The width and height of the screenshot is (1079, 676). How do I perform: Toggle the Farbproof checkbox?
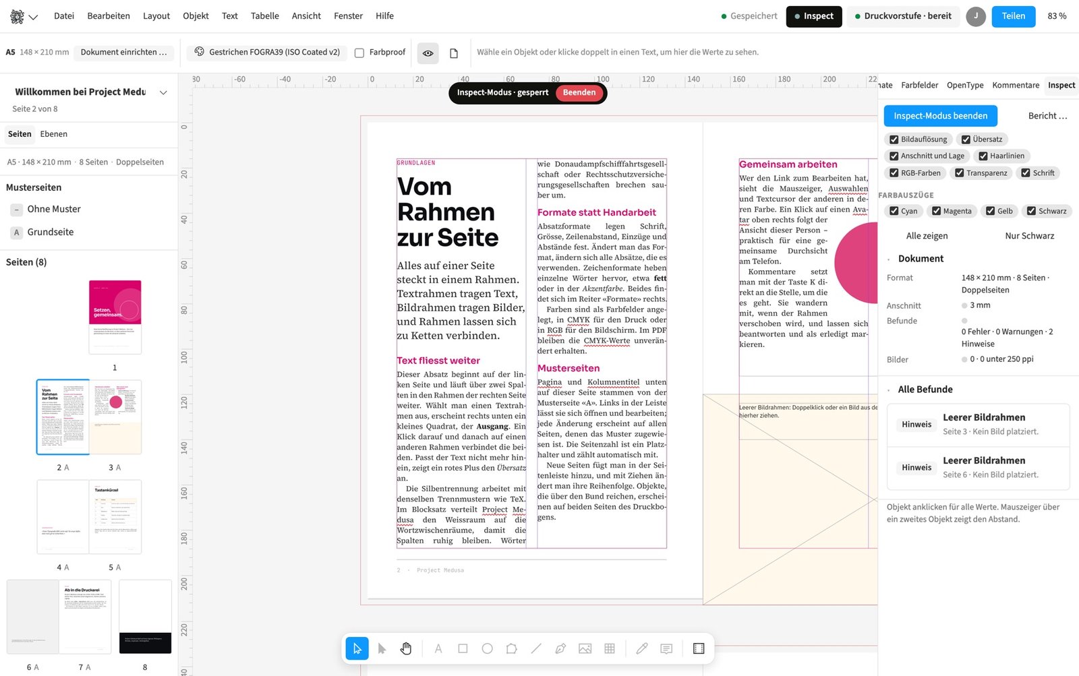click(359, 53)
